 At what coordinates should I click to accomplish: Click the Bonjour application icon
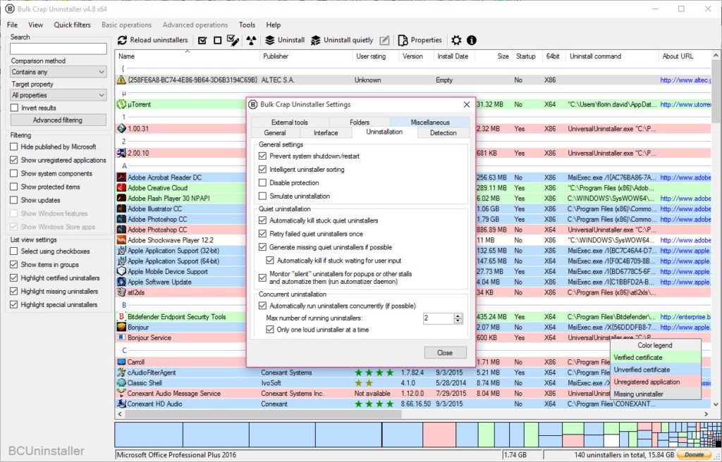121,327
